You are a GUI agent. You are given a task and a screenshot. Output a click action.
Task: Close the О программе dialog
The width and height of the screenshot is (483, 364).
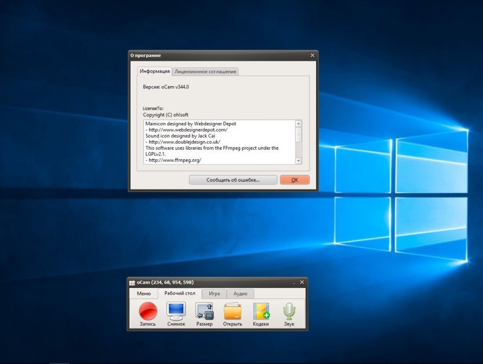click(x=312, y=55)
